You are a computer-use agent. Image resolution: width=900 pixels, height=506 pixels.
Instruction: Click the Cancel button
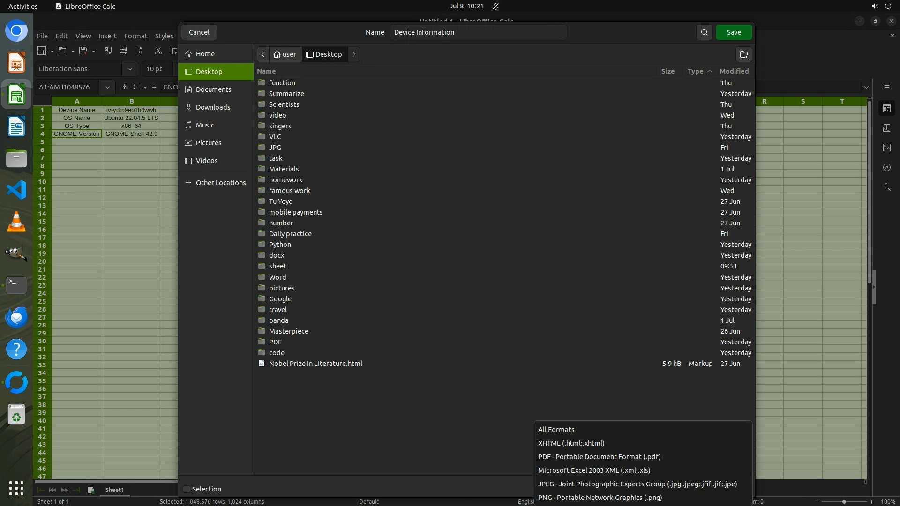pos(199,32)
